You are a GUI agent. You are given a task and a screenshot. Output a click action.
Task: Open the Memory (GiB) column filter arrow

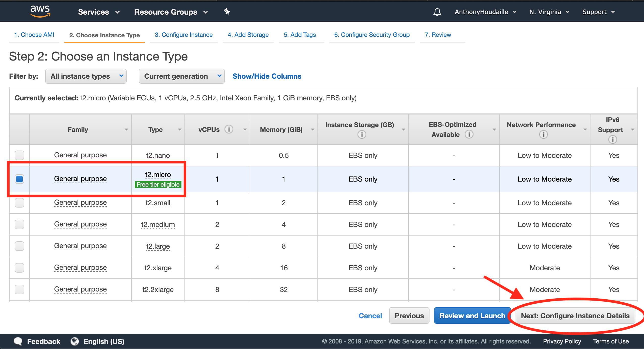[x=312, y=130]
